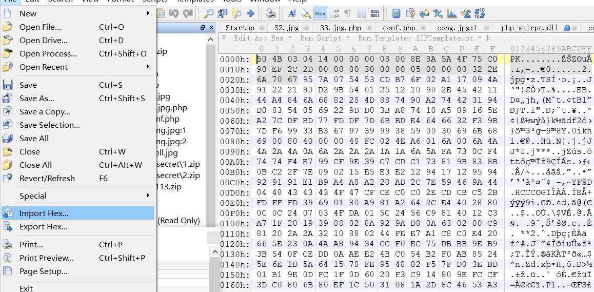Select 113.zip in Workspace list
The height and width of the screenshot is (292, 594).
coord(169,187)
